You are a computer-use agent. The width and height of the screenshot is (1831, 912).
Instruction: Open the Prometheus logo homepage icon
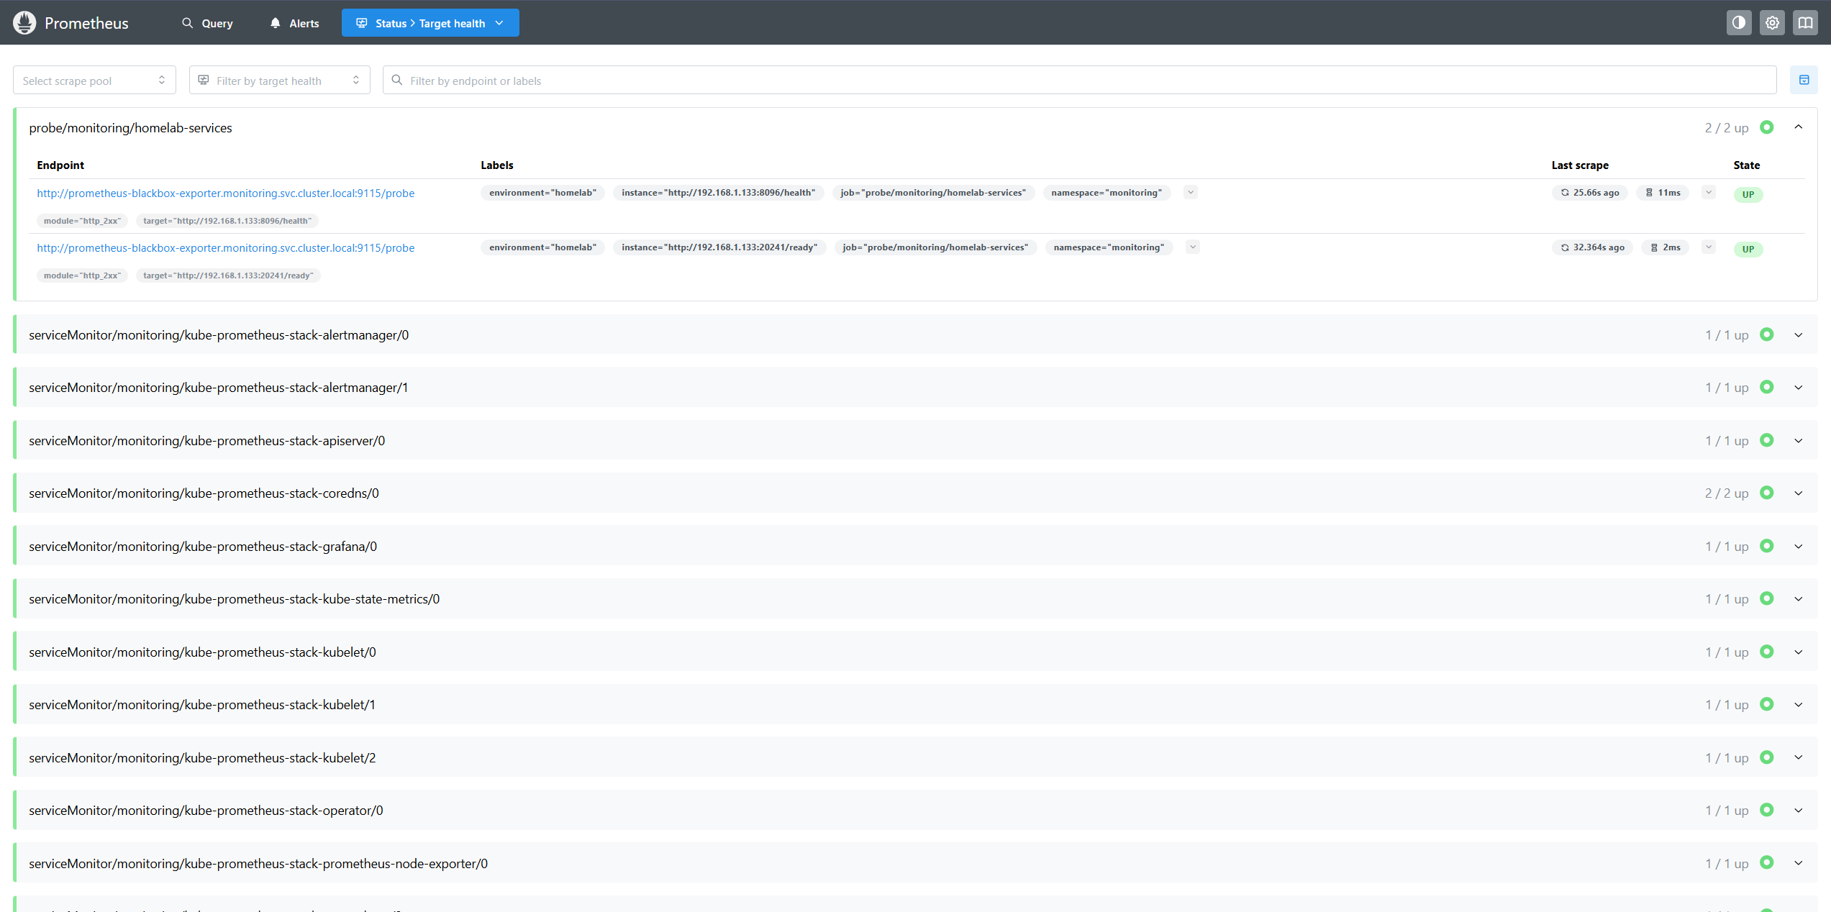click(x=24, y=22)
